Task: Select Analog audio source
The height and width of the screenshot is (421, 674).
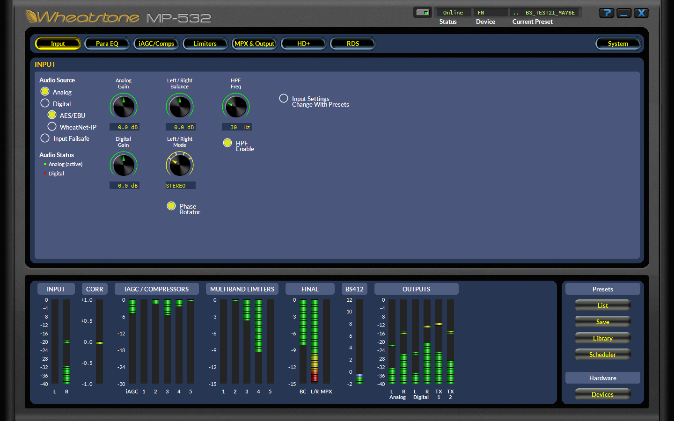Action: tap(45, 92)
